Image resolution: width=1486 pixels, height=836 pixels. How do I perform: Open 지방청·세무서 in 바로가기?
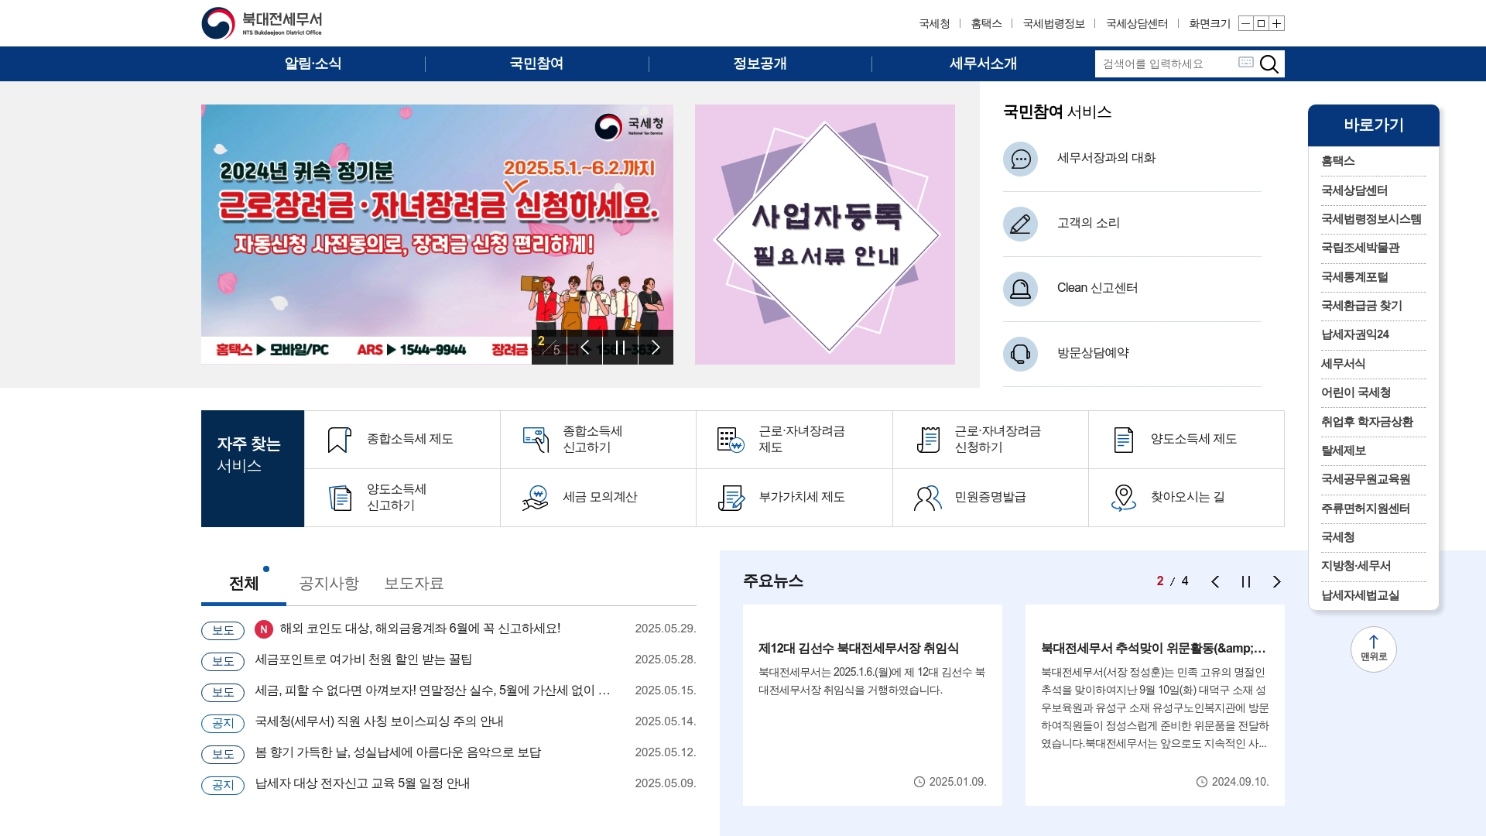1355,566
